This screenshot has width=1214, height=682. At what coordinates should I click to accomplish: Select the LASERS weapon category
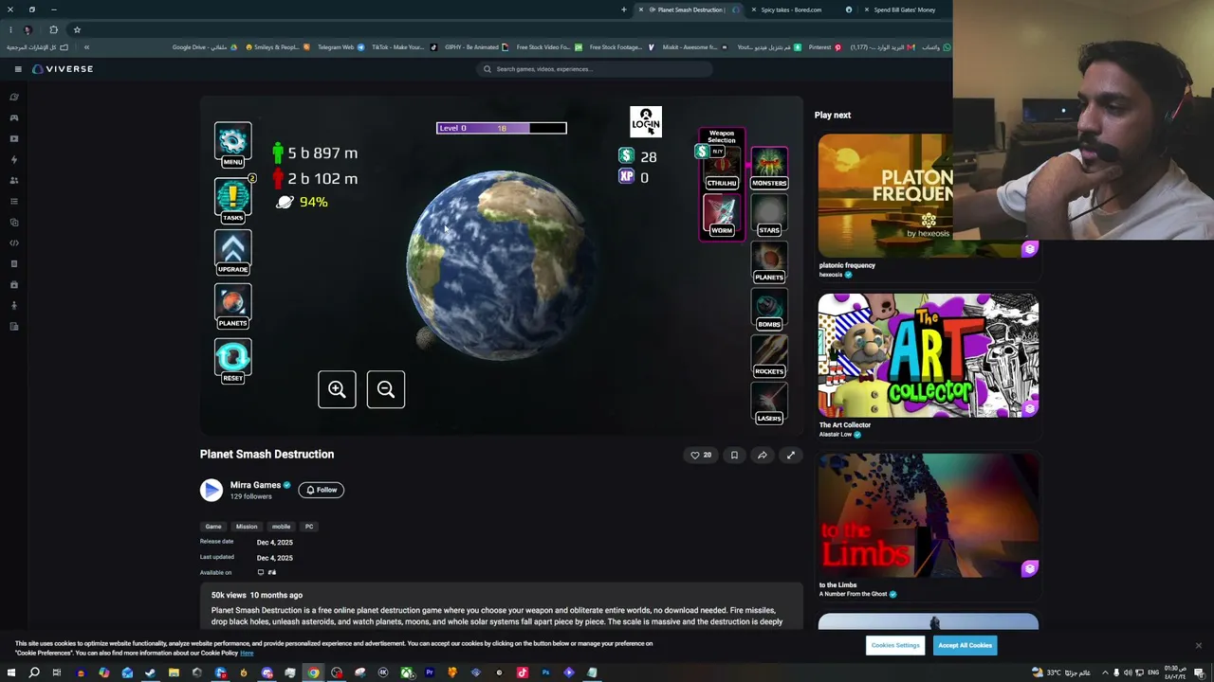(x=769, y=404)
